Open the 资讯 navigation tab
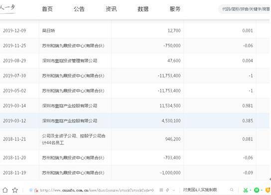The image size is (271, 195). point(111,9)
